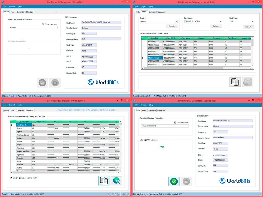The width and height of the screenshot is (263, 197).
Task: Click the horizontal scrollbar of the France BINs list
Action: pos(196,68)
